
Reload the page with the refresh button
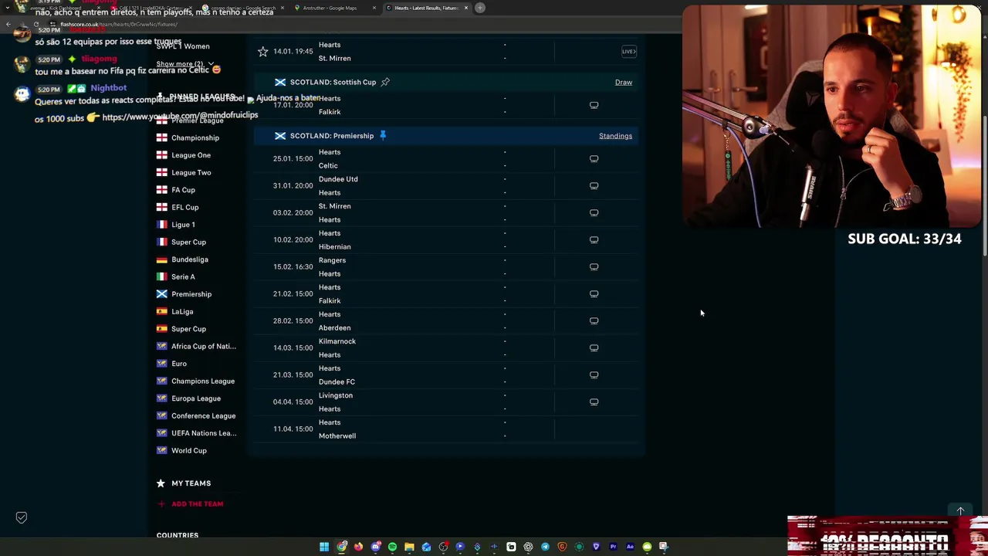pyautogui.click(x=36, y=24)
